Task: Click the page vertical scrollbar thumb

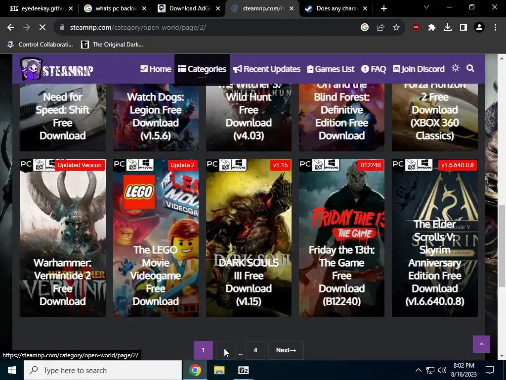Action: (x=502, y=245)
